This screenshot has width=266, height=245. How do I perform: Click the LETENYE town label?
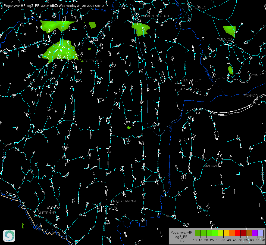48,213
